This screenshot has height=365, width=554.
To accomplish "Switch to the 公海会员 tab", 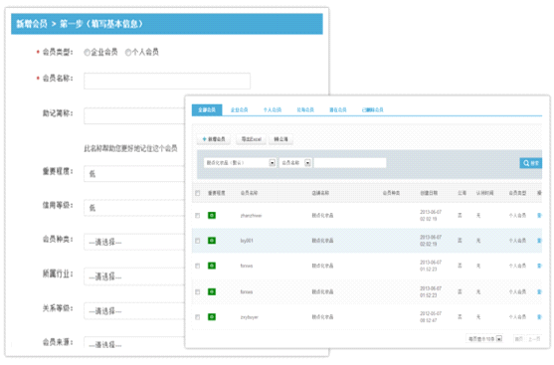I will click(305, 109).
